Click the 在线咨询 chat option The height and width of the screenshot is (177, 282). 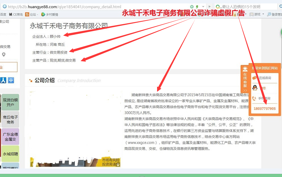pyautogui.click(x=265, y=78)
